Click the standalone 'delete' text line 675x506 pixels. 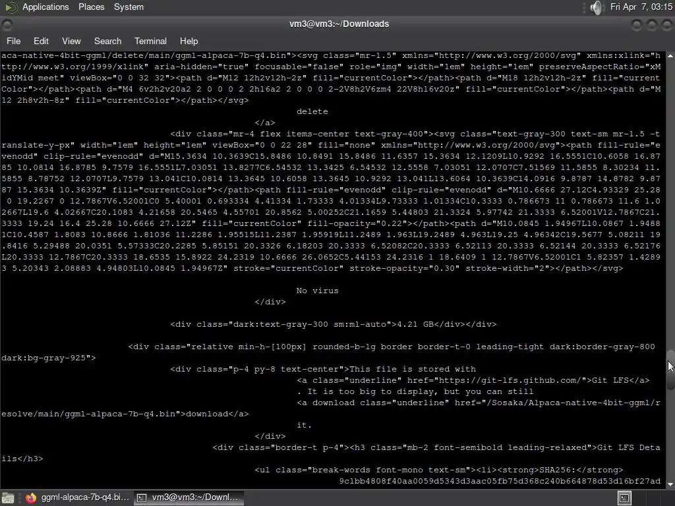click(x=312, y=111)
